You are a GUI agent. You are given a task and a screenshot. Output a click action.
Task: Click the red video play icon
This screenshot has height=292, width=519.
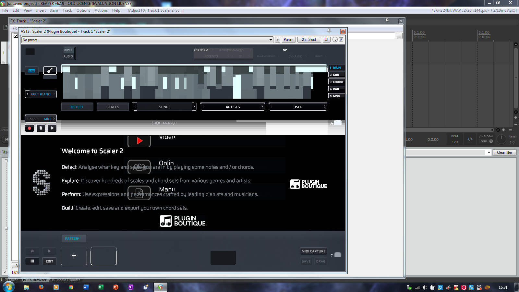pyautogui.click(x=139, y=141)
